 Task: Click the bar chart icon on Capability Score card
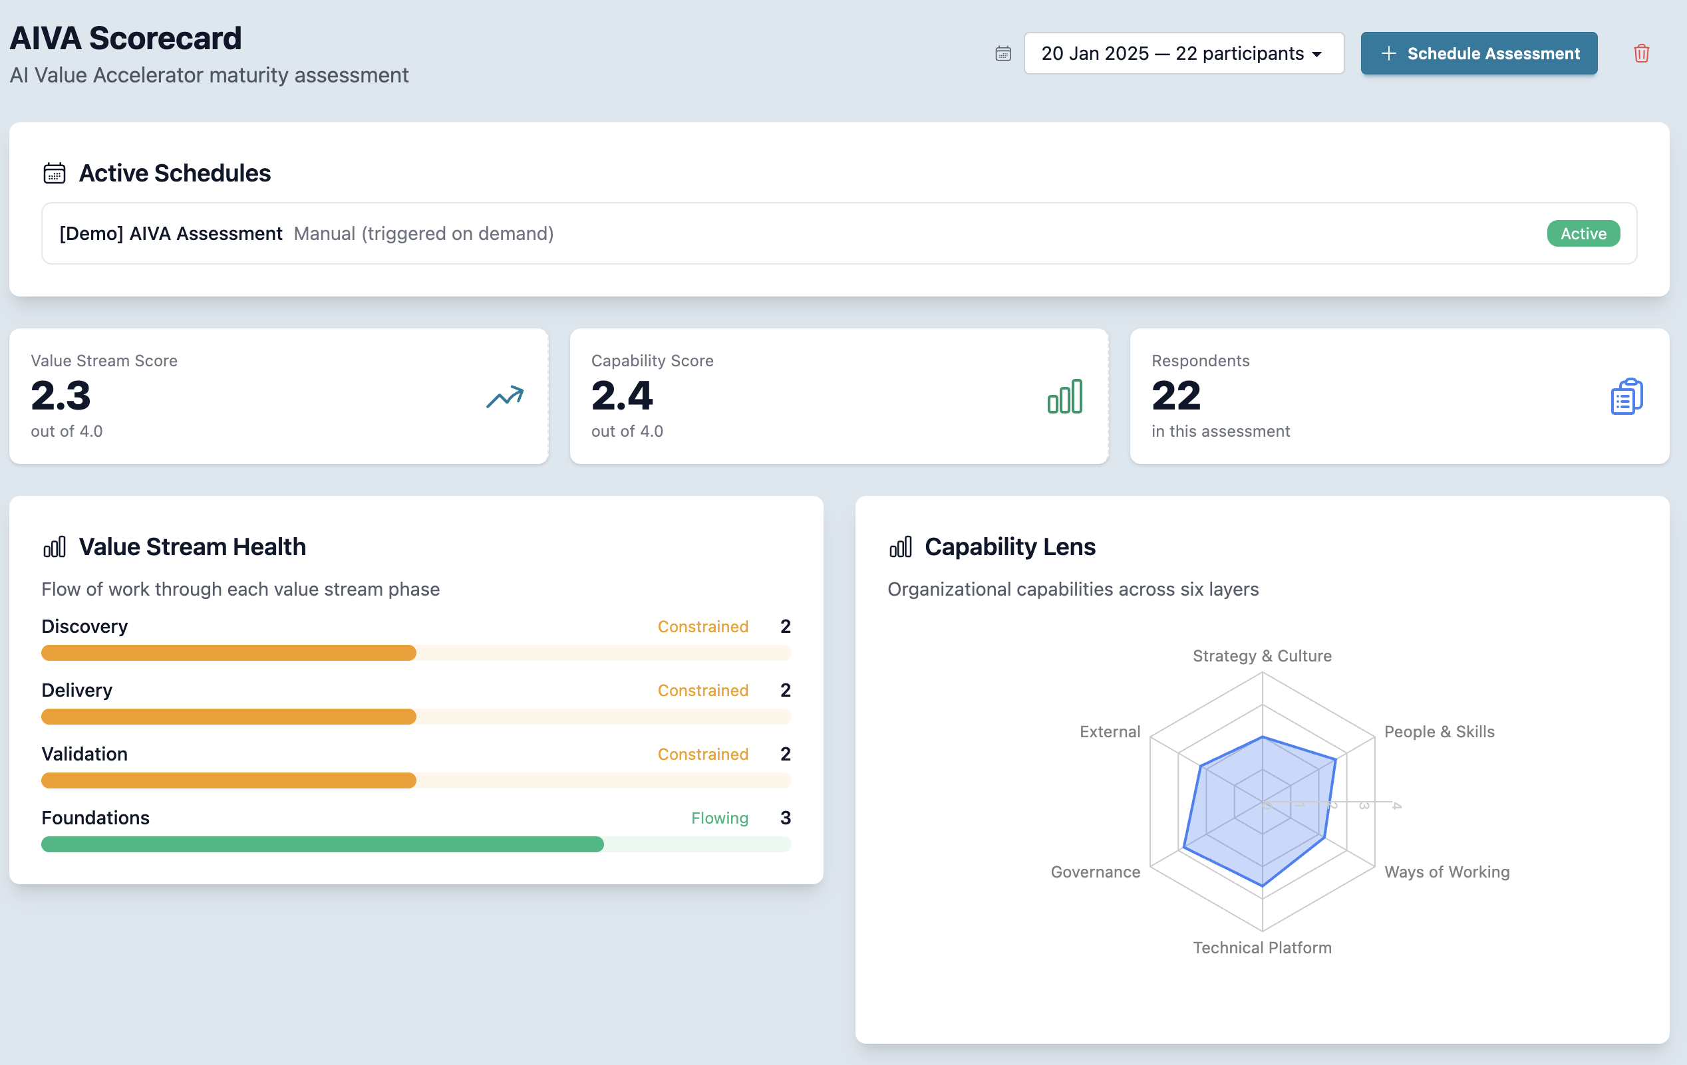[1065, 396]
